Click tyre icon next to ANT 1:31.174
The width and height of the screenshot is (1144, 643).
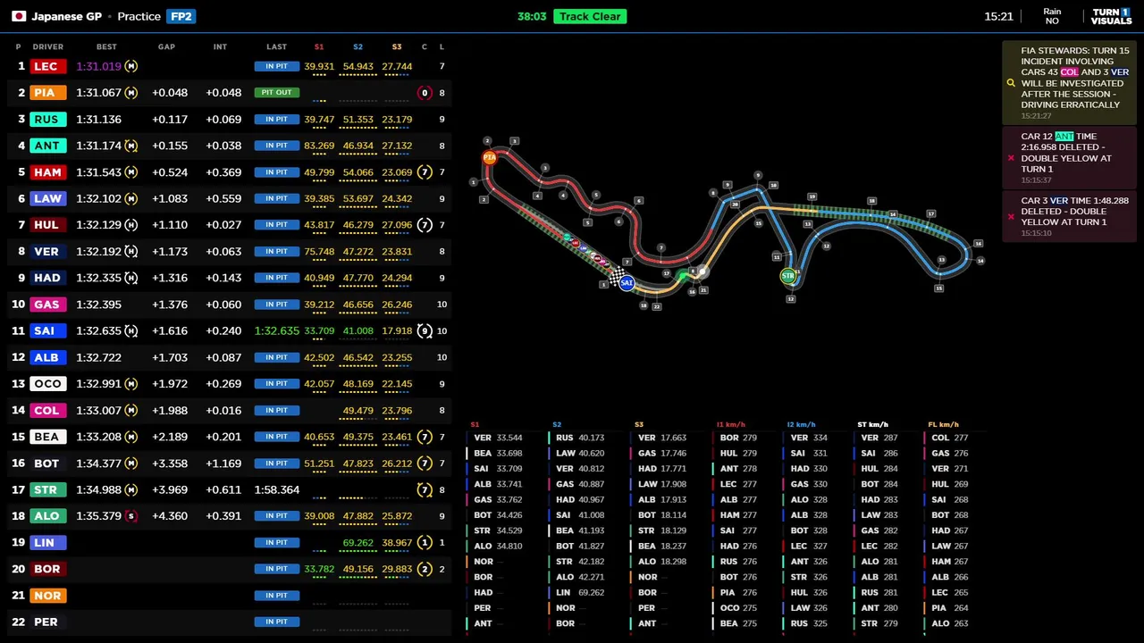(131, 146)
